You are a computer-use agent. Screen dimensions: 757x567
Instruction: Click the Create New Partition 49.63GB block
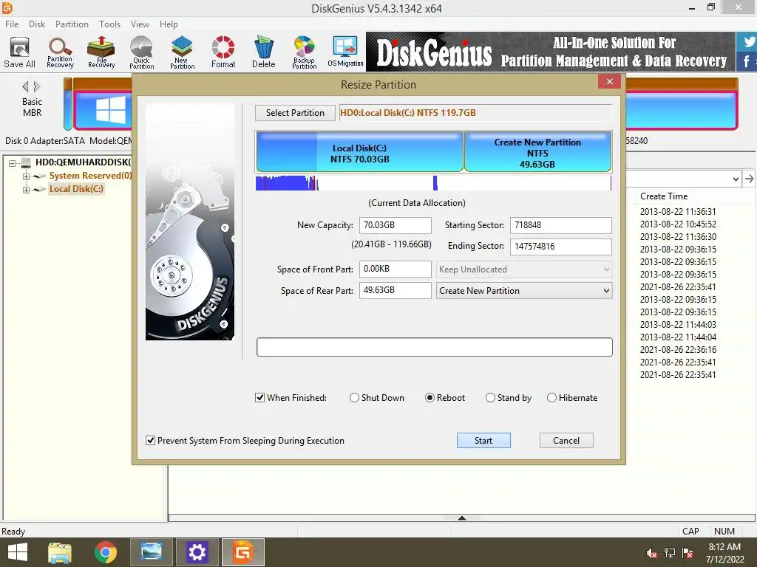537,152
